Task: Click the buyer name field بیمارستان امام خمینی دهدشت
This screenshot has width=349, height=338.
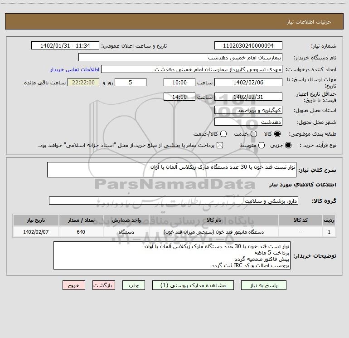Action: pos(180,57)
